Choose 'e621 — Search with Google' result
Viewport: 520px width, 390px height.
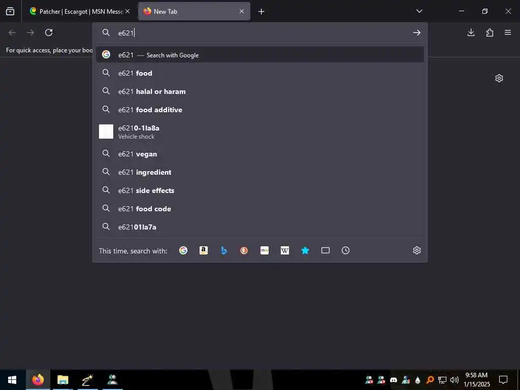click(x=260, y=55)
